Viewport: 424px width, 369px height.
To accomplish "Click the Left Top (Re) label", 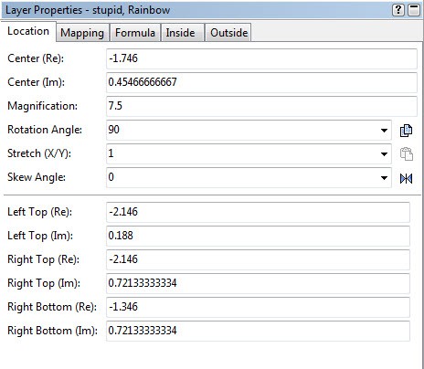I will (40, 212).
